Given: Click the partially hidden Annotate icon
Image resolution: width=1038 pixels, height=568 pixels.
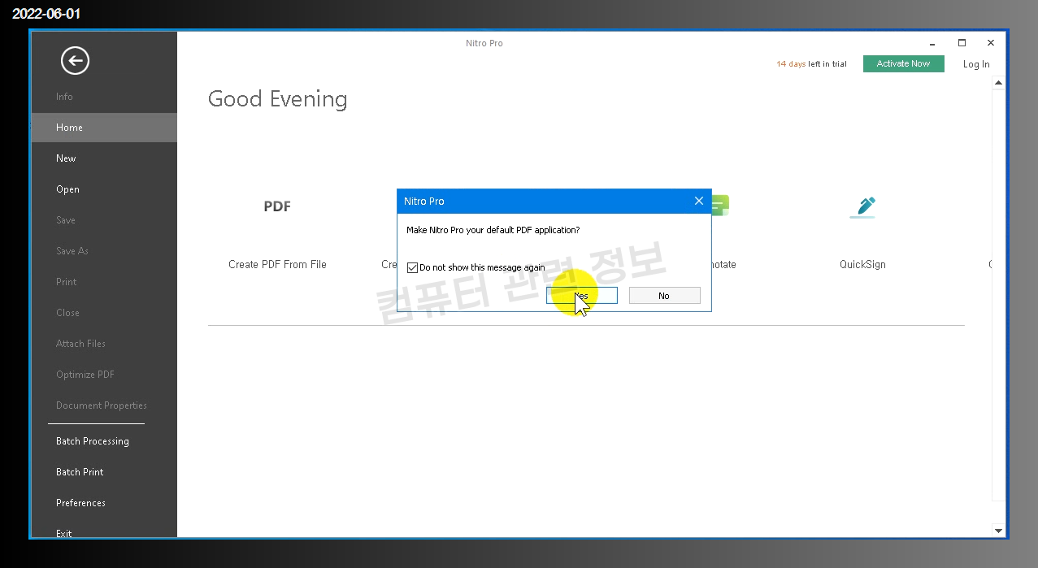Looking at the screenshot, I should coord(721,205).
